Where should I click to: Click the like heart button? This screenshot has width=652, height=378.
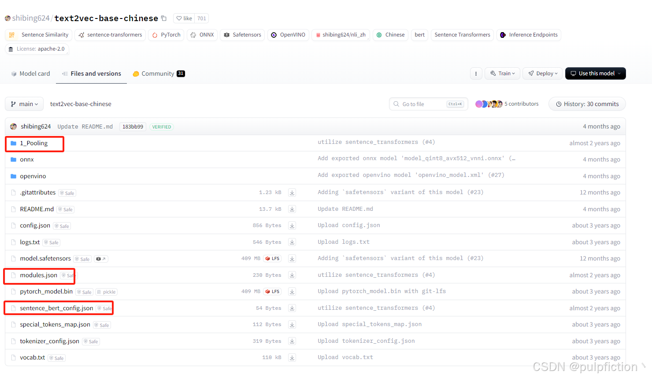click(x=184, y=18)
